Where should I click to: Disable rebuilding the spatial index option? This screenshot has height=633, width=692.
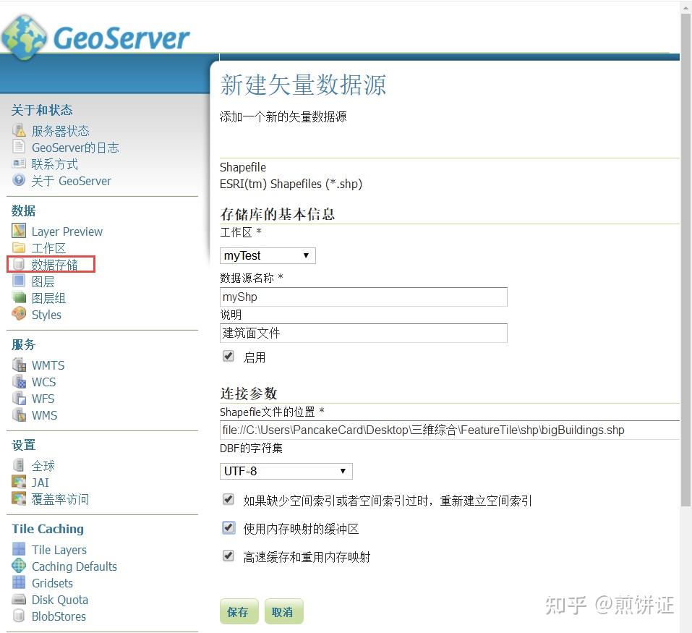tap(228, 498)
